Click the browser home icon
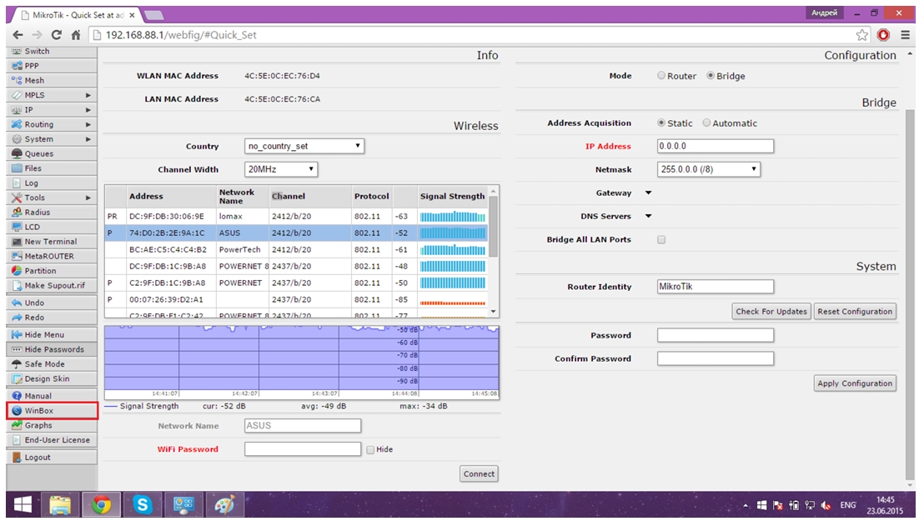The width and height of the screenshot is (919, 521). [x=76, y=35]
